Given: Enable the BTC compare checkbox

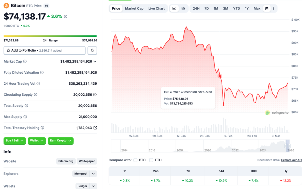Looking at the screenshot, I should pos(136,160).
